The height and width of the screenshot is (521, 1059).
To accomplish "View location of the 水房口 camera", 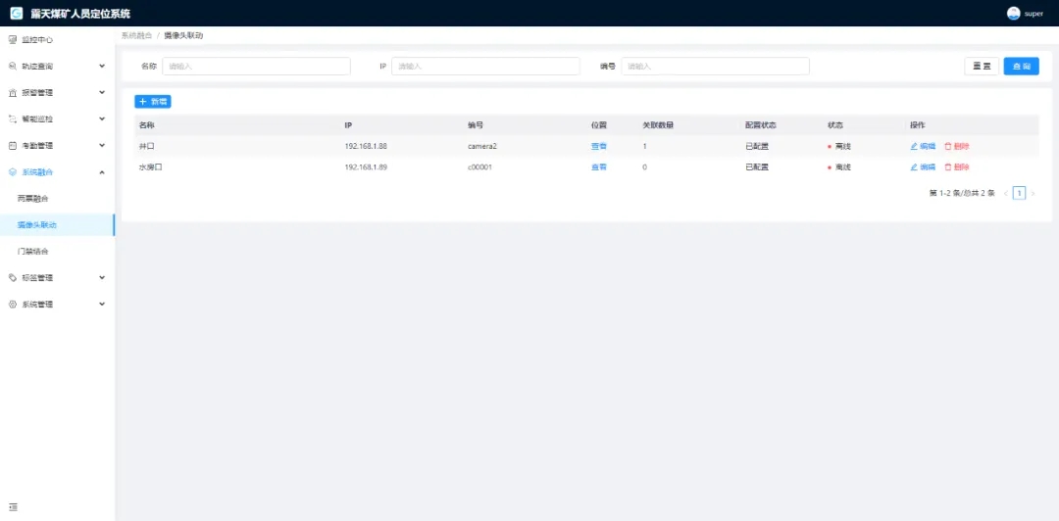I will click(x=599, y=166).
